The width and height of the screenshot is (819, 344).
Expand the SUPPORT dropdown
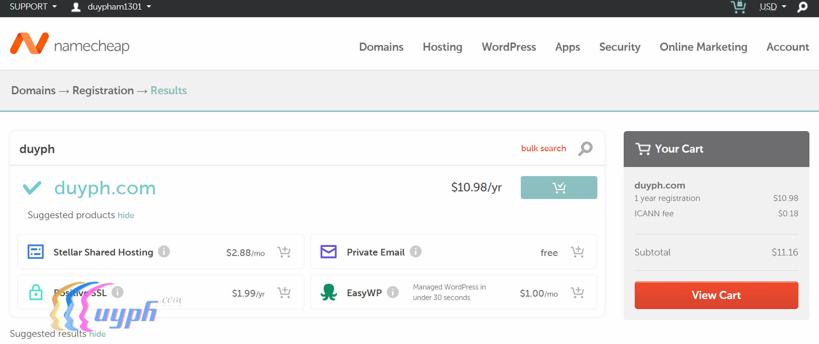point(33,7)
